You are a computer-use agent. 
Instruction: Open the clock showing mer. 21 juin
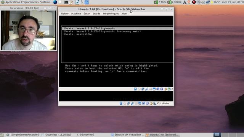pyautogui.click(x=233, y=2)
